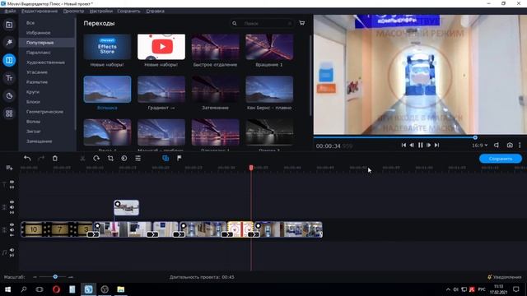Select the Избранное category
The width and height of the screenshot is (527, 296).
(39, 33)
